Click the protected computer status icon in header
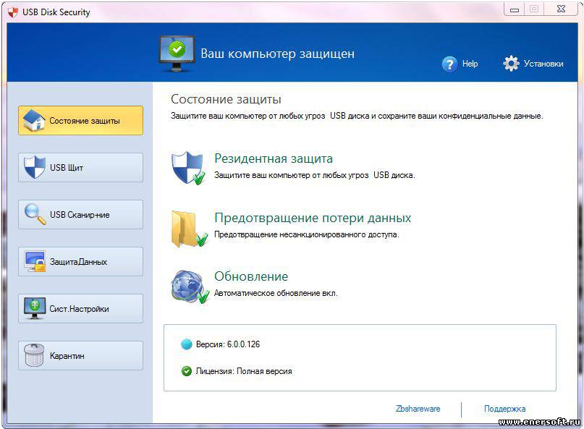Image resolution: width=584 pixels, height=429 pixels. pos(177,54)
